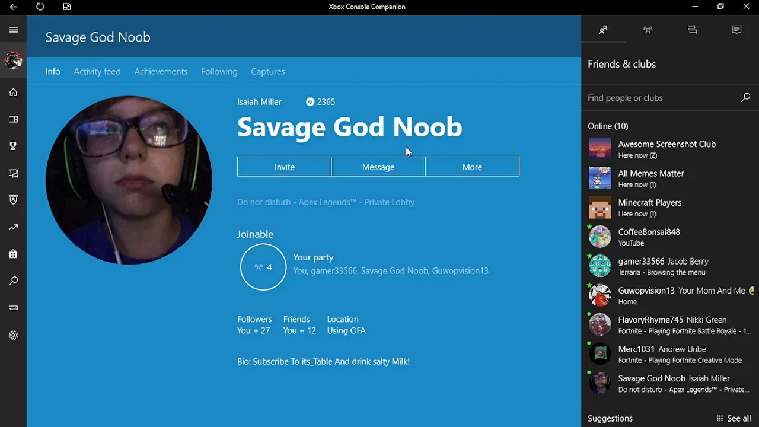759x427 pixels.
Task: Open My games in the sidebar
Action: (13, 119)
